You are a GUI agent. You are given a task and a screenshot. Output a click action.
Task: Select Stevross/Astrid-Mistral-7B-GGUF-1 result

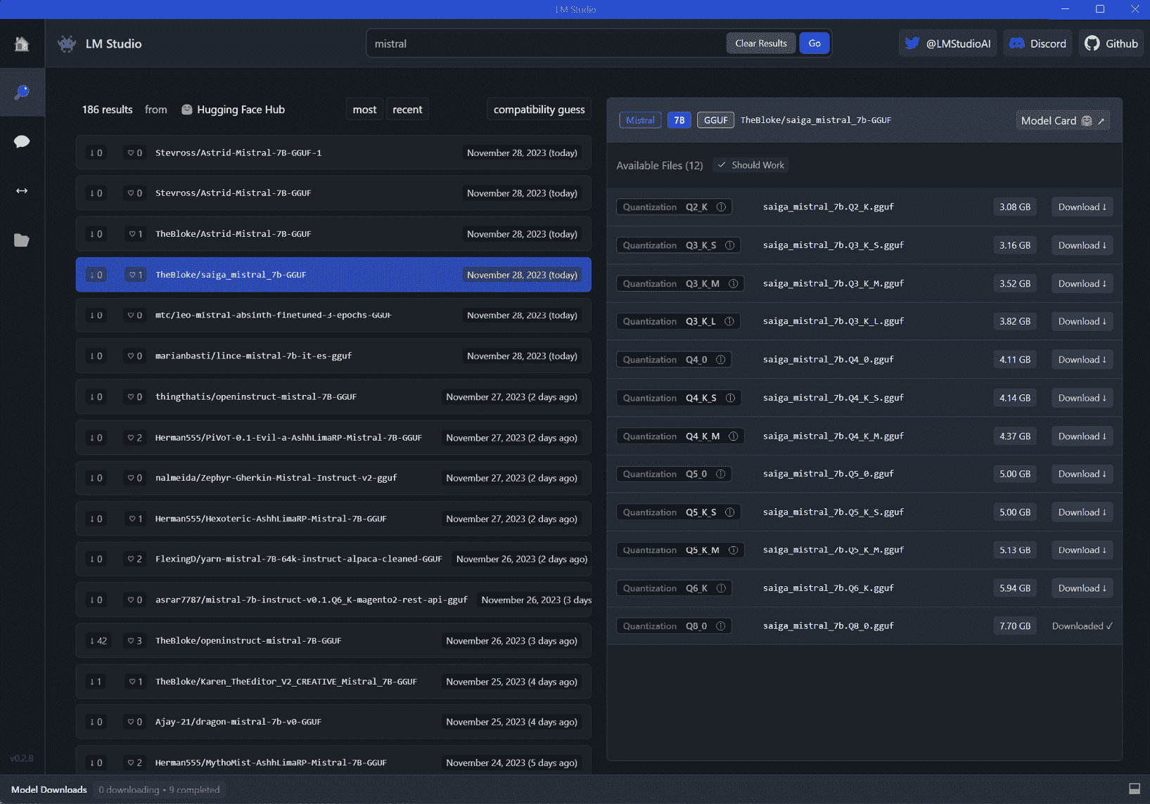click(333, 153)
